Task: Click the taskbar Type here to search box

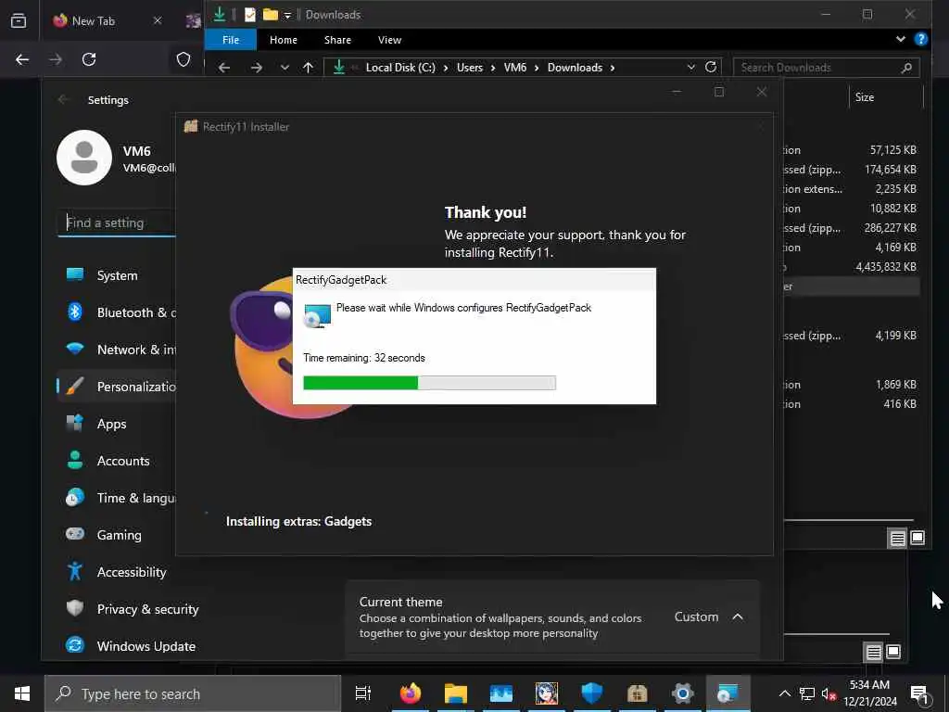Action: [x=193, y=693]
